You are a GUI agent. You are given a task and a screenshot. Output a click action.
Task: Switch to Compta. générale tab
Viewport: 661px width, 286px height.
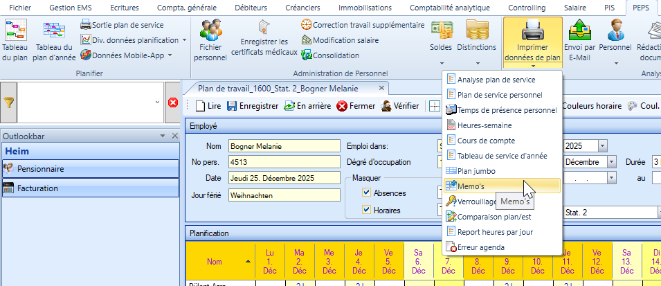(x=187, y=8)
